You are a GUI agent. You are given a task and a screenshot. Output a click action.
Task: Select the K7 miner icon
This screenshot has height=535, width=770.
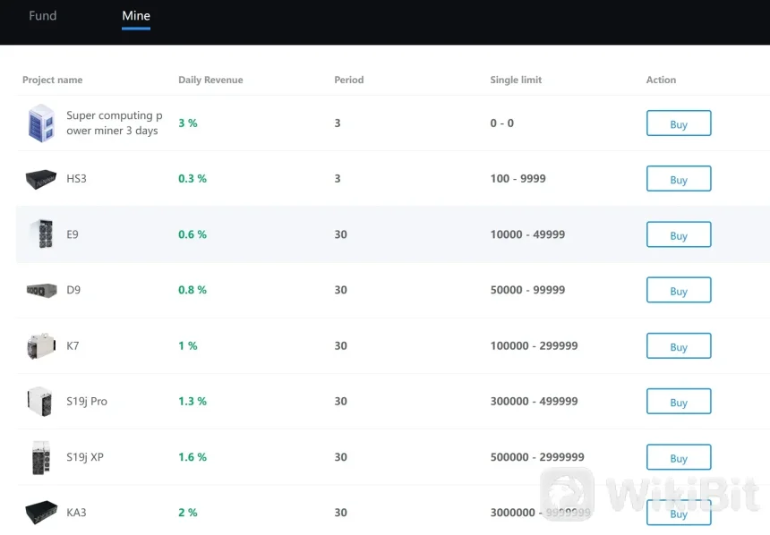pos(41,346)
